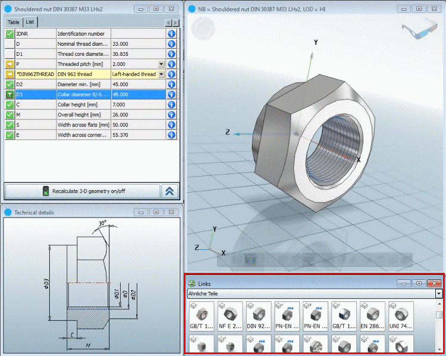Toggle the green checkmark for row M
The image size is (446, 356).
(x=10, y=115)
